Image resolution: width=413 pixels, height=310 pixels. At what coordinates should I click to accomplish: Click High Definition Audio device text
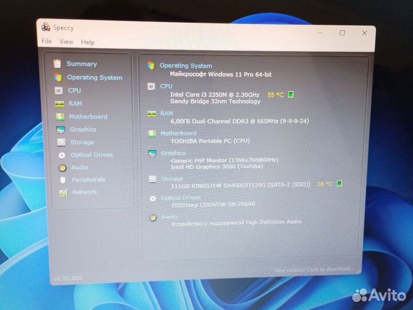tap(236, 223)
